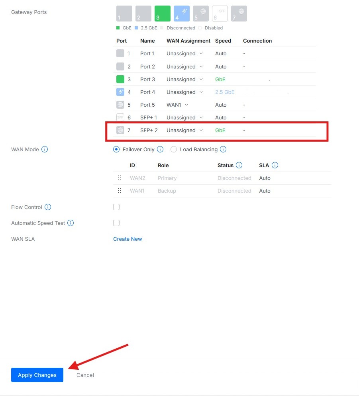Select the blue 2.5 GbE Port 4 icon

tap(181, 13)
